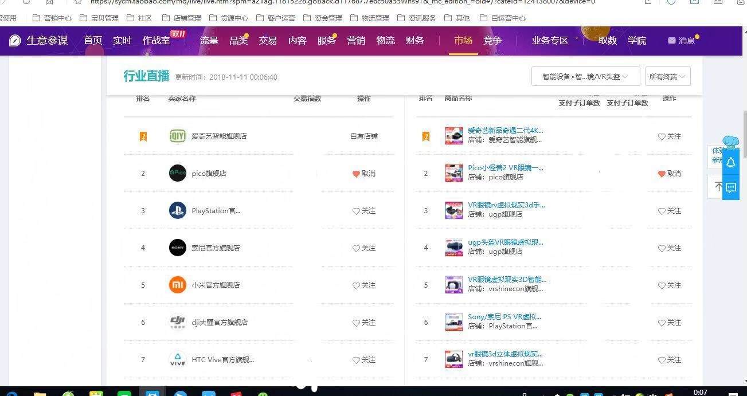Click the back-to-top arrow icon

[x=718, y=187]
